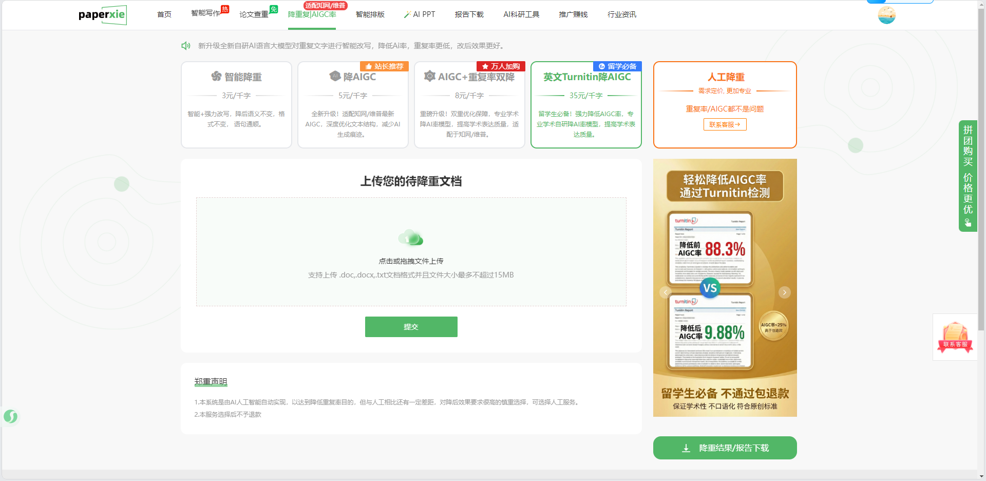Click the green cloud upload icon
This screenshot has width=986, height=481.
[x=411, y=237]
